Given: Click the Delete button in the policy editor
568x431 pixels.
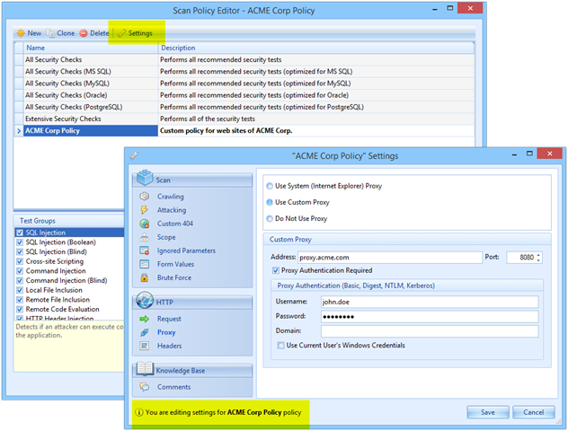Looking at the screenshot, I should (x=94, y=33).
